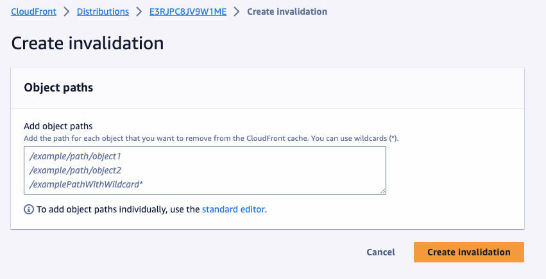Click the Add object paths field label
The image size is (546, 279).
click(x=58, y=126)
